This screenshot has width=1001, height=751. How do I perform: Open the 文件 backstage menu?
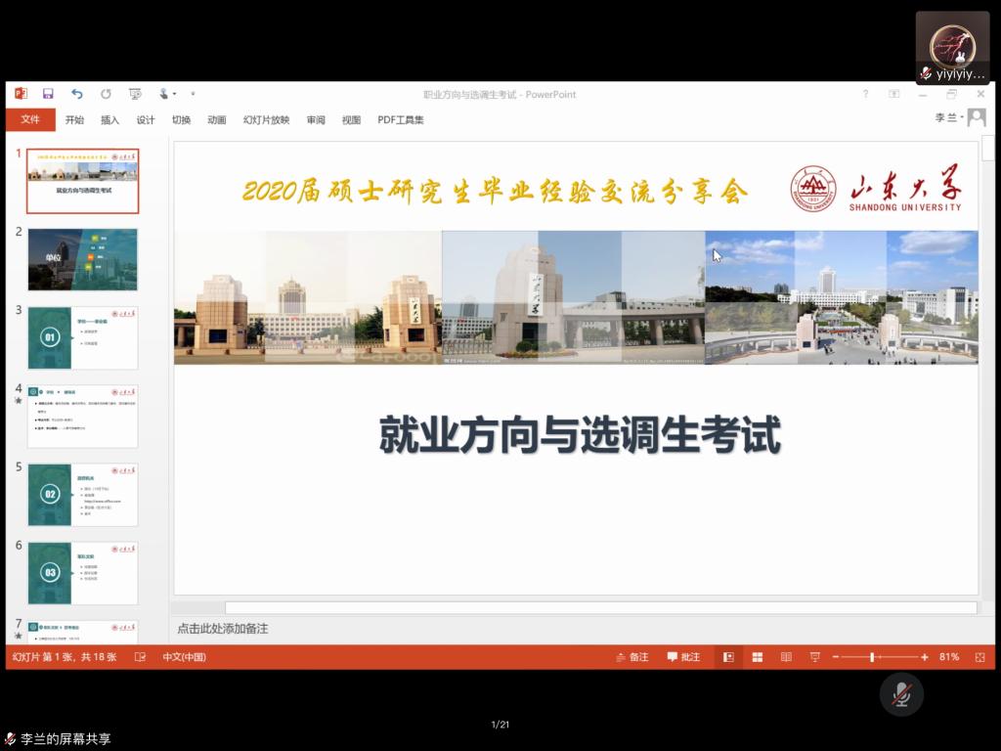tap(30, 119)
